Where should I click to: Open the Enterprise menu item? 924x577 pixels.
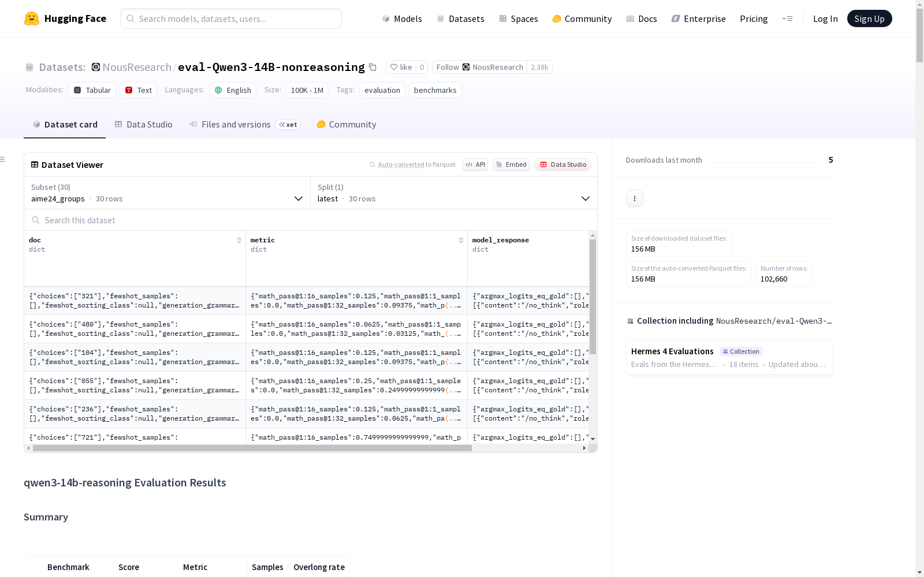tap(699, 18)
